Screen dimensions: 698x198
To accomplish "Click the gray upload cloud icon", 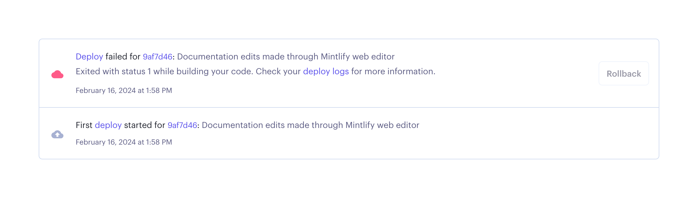I will coord(57,134).
